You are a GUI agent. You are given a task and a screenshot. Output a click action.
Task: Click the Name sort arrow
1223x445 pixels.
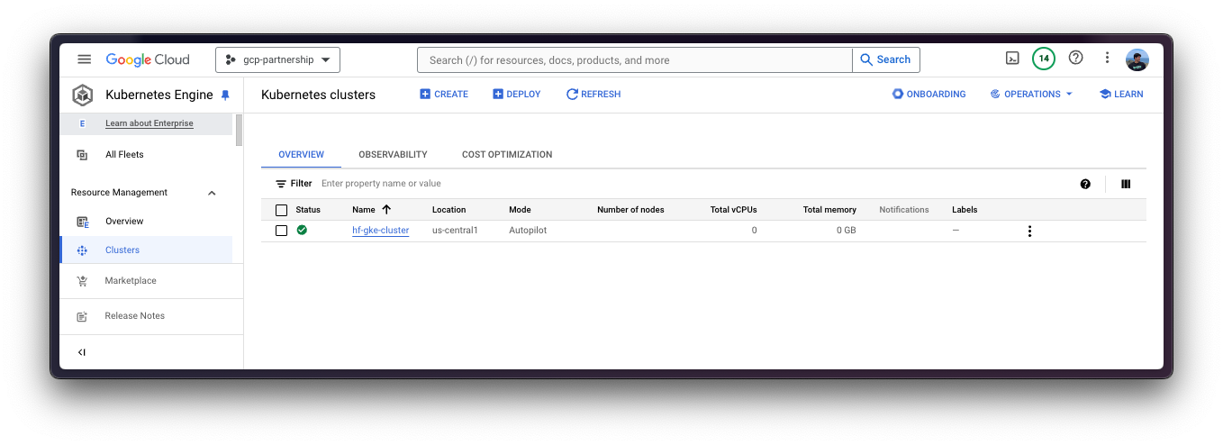386,209
